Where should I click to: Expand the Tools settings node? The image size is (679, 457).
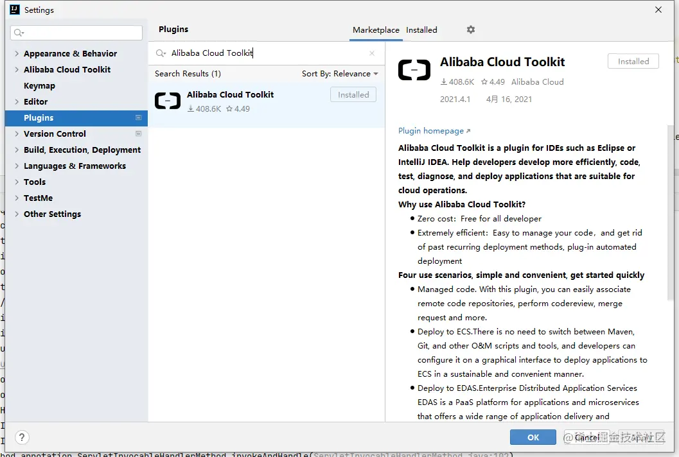pos(17,182)
